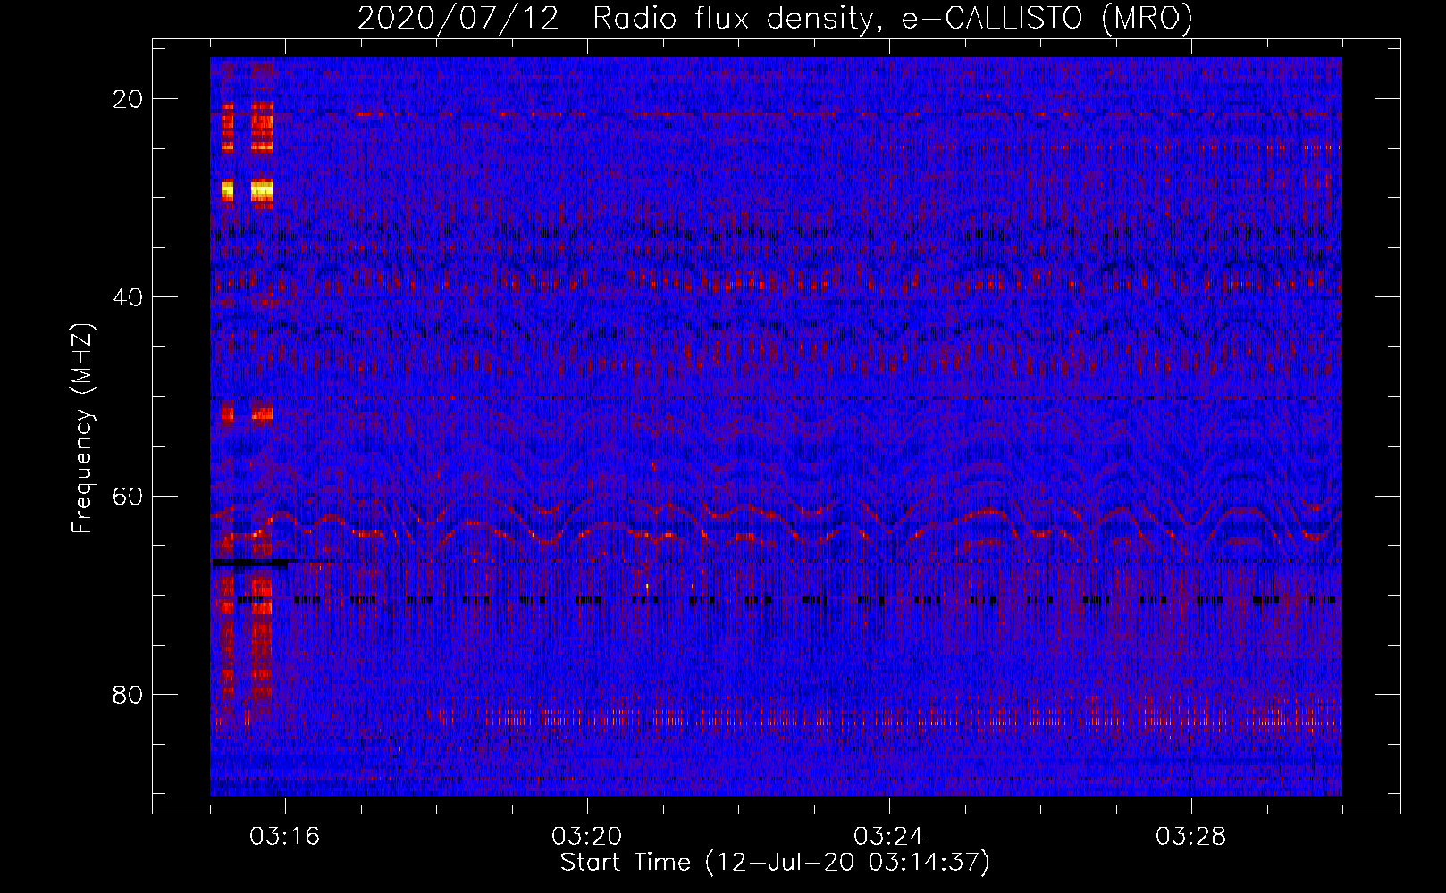The height and width of the screenshot is (893, 1446).
Task: Click the "Start Time (12-Jul-20 03:14:37)" label
Action: 775,863
